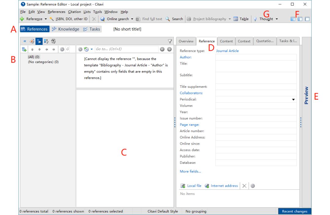
Task: Click Find full text in the toolbar
Action: pos(149,19)
